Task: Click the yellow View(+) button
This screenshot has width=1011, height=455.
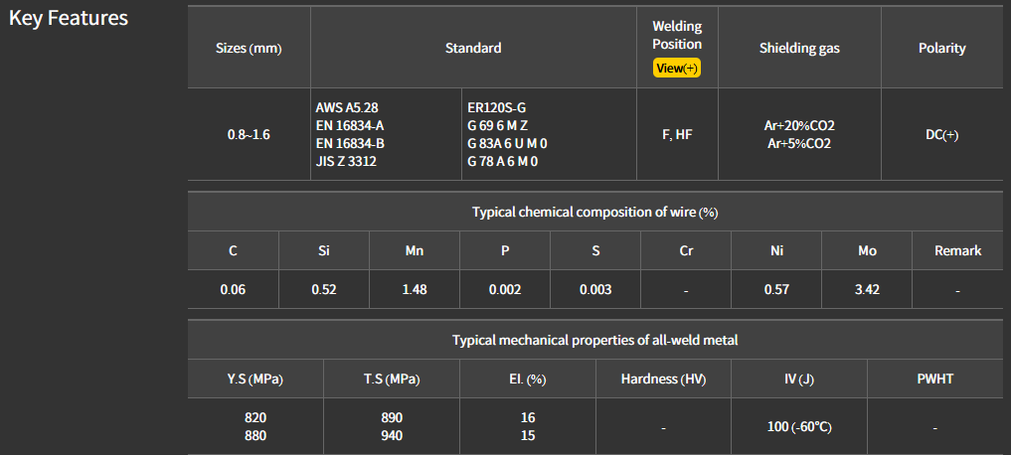Action: tap(677, 68)
